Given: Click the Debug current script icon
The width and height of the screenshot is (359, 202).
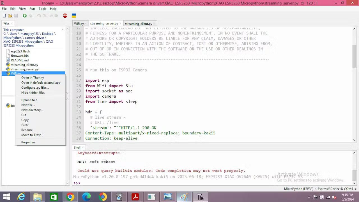Looking at the screenshot, I should (x=31, y=16).
